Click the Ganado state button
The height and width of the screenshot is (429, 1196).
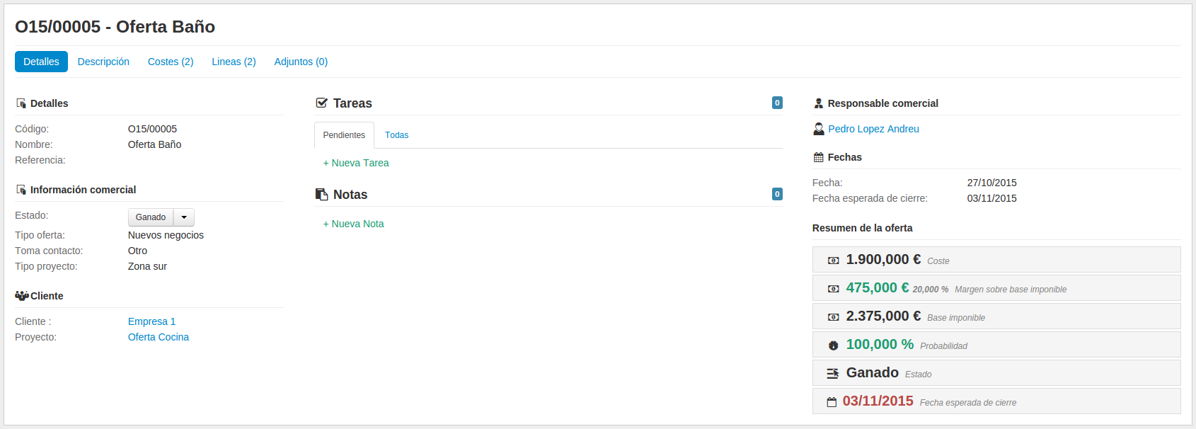pyautogui.click(x=151, y=217)
